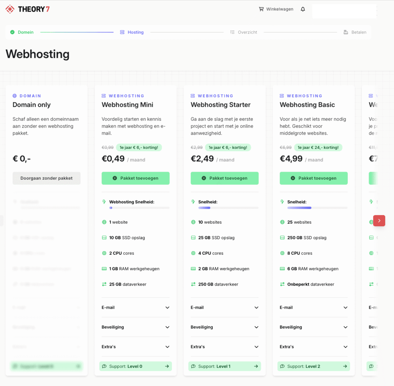Click the Theory7 logo

click(27, 9)
